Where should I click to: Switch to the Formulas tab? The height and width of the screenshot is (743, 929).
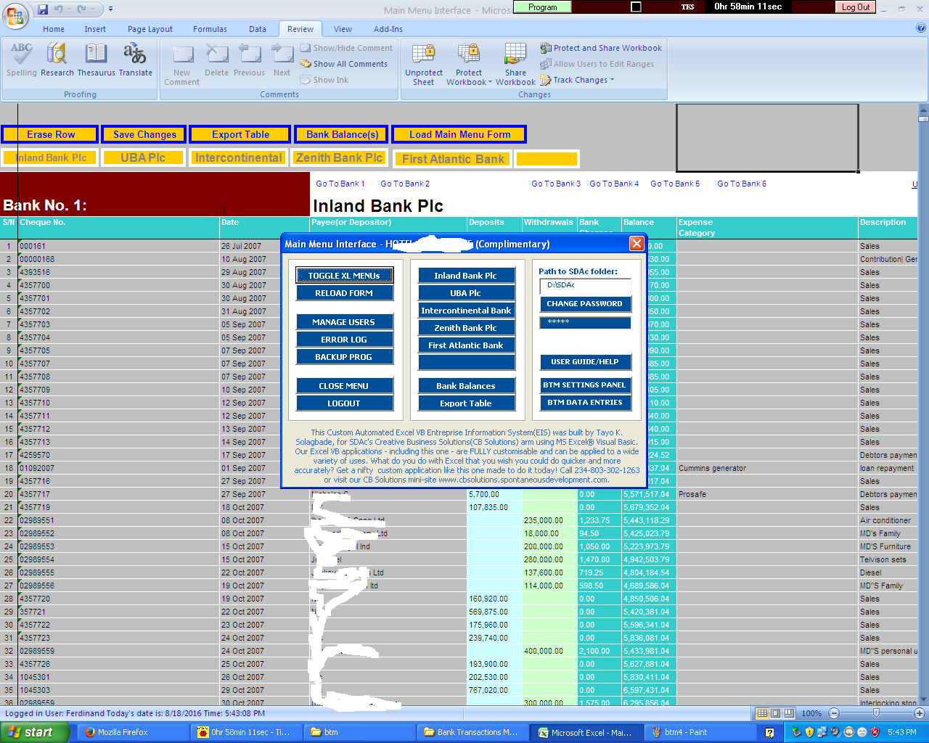[x=210, y=29]
